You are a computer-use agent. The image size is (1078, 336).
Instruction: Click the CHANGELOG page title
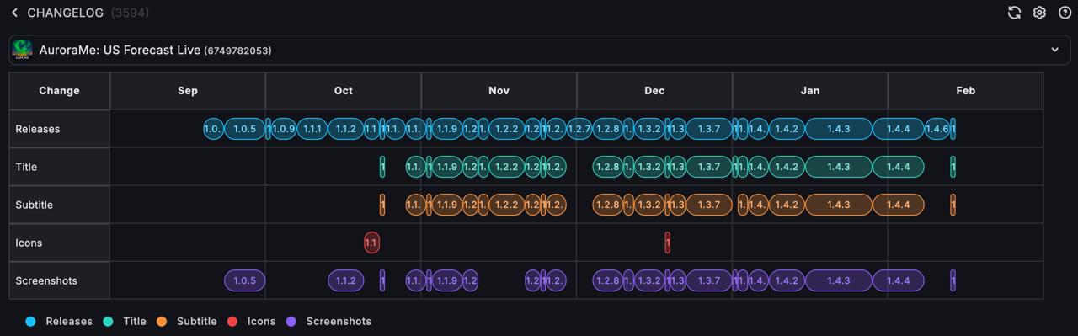click(65, 13)
